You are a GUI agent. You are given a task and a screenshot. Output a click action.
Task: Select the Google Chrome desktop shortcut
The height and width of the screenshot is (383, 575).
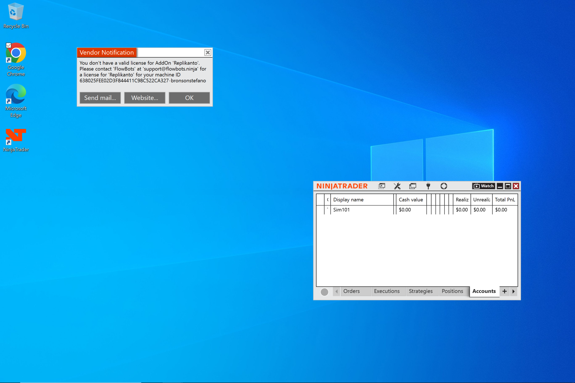pyautogui.click(x=16, y=60)
